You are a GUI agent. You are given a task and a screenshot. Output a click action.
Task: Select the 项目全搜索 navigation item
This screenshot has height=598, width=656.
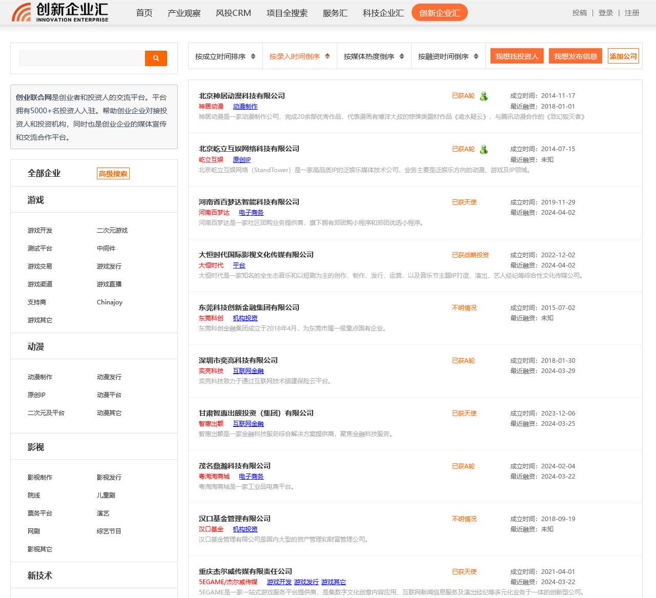287,13
